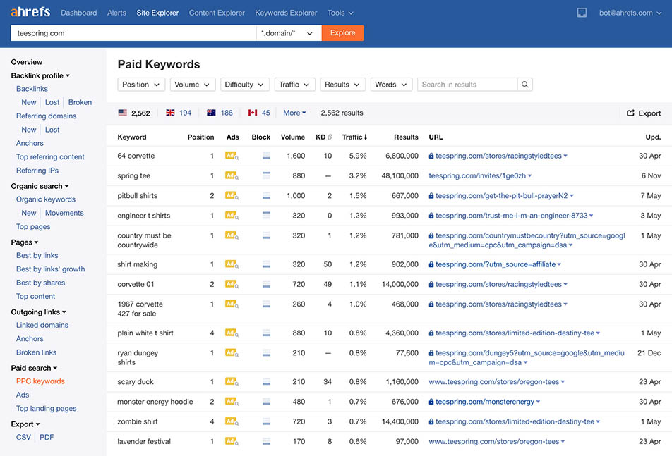Switch to Site Explorer
This screenshot has height=456, width=672.
pyautogui.click(x=157, y=13)
